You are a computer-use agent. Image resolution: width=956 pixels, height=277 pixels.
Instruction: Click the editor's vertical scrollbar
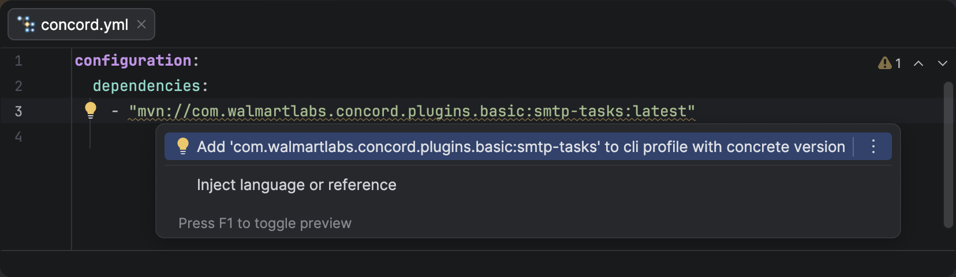click(x=948, y=154)
